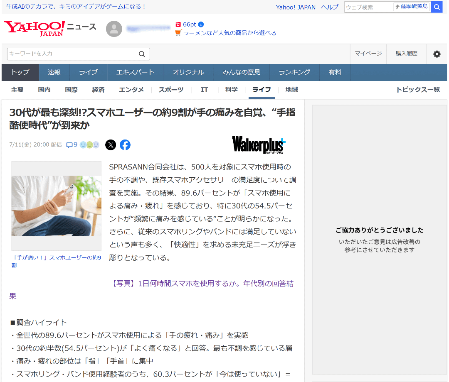Open the article thumbnail photo
449x382 pixels.
coord(57,206)
